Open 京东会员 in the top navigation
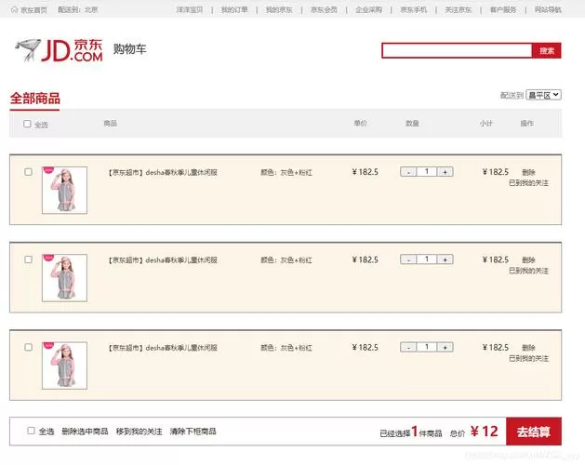 click(324, 9)
